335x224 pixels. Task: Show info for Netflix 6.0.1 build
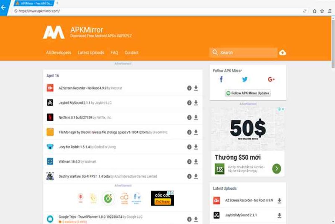coord(189,117)
